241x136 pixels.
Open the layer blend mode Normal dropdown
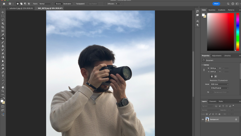click(x=210, y=110)
